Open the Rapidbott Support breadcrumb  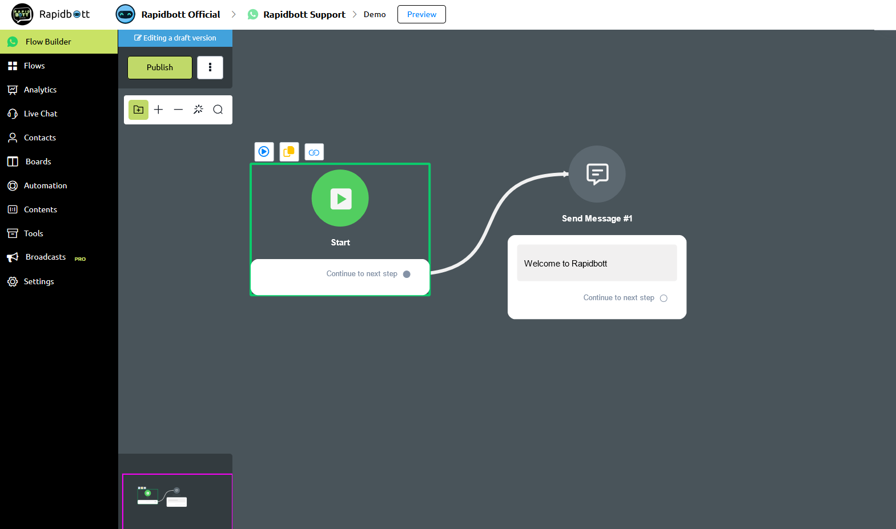point(304,14)
